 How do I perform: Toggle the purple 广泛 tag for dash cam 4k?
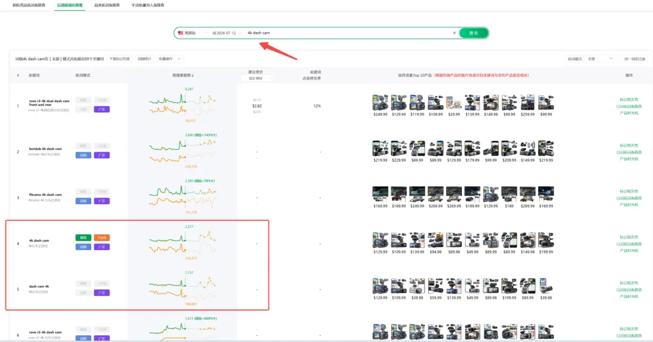pos(102,292)
